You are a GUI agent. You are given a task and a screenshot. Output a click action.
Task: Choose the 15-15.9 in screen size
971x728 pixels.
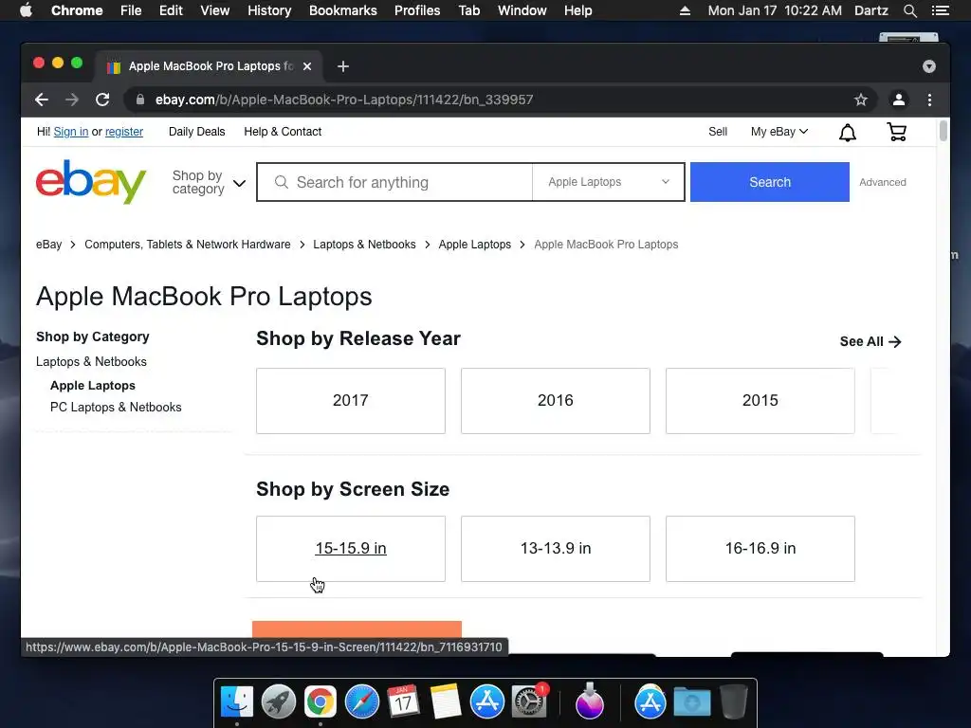pos(351,549)
